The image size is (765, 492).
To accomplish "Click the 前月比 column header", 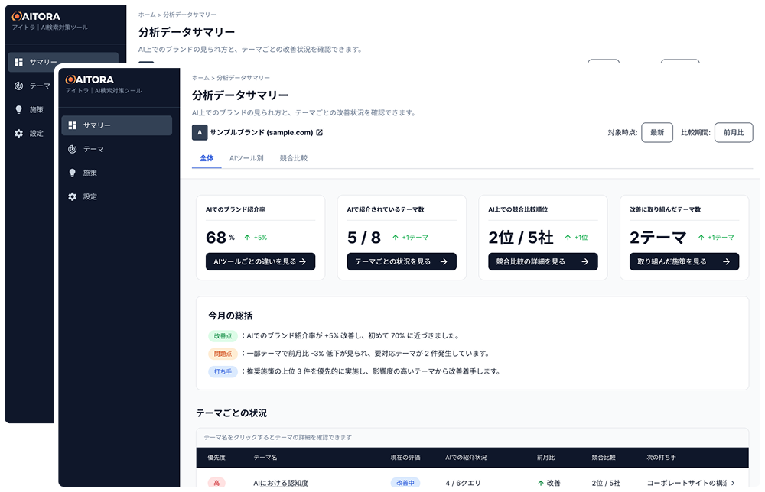I will 546,458.
